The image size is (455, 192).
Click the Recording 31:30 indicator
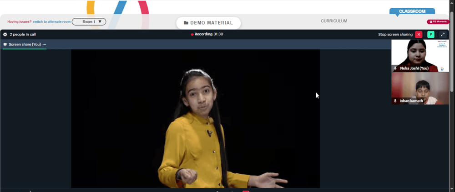tap(207, 34)
